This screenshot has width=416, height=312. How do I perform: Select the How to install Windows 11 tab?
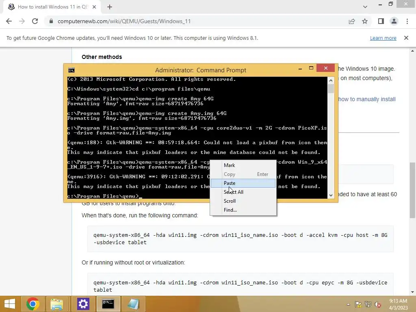[x=52, y=7]
